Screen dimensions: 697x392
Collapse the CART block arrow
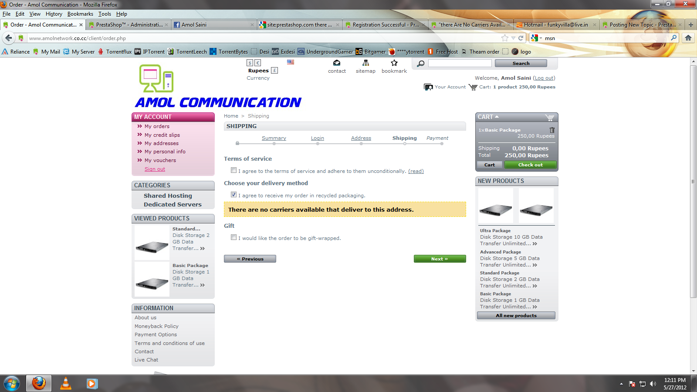[497, 117]
